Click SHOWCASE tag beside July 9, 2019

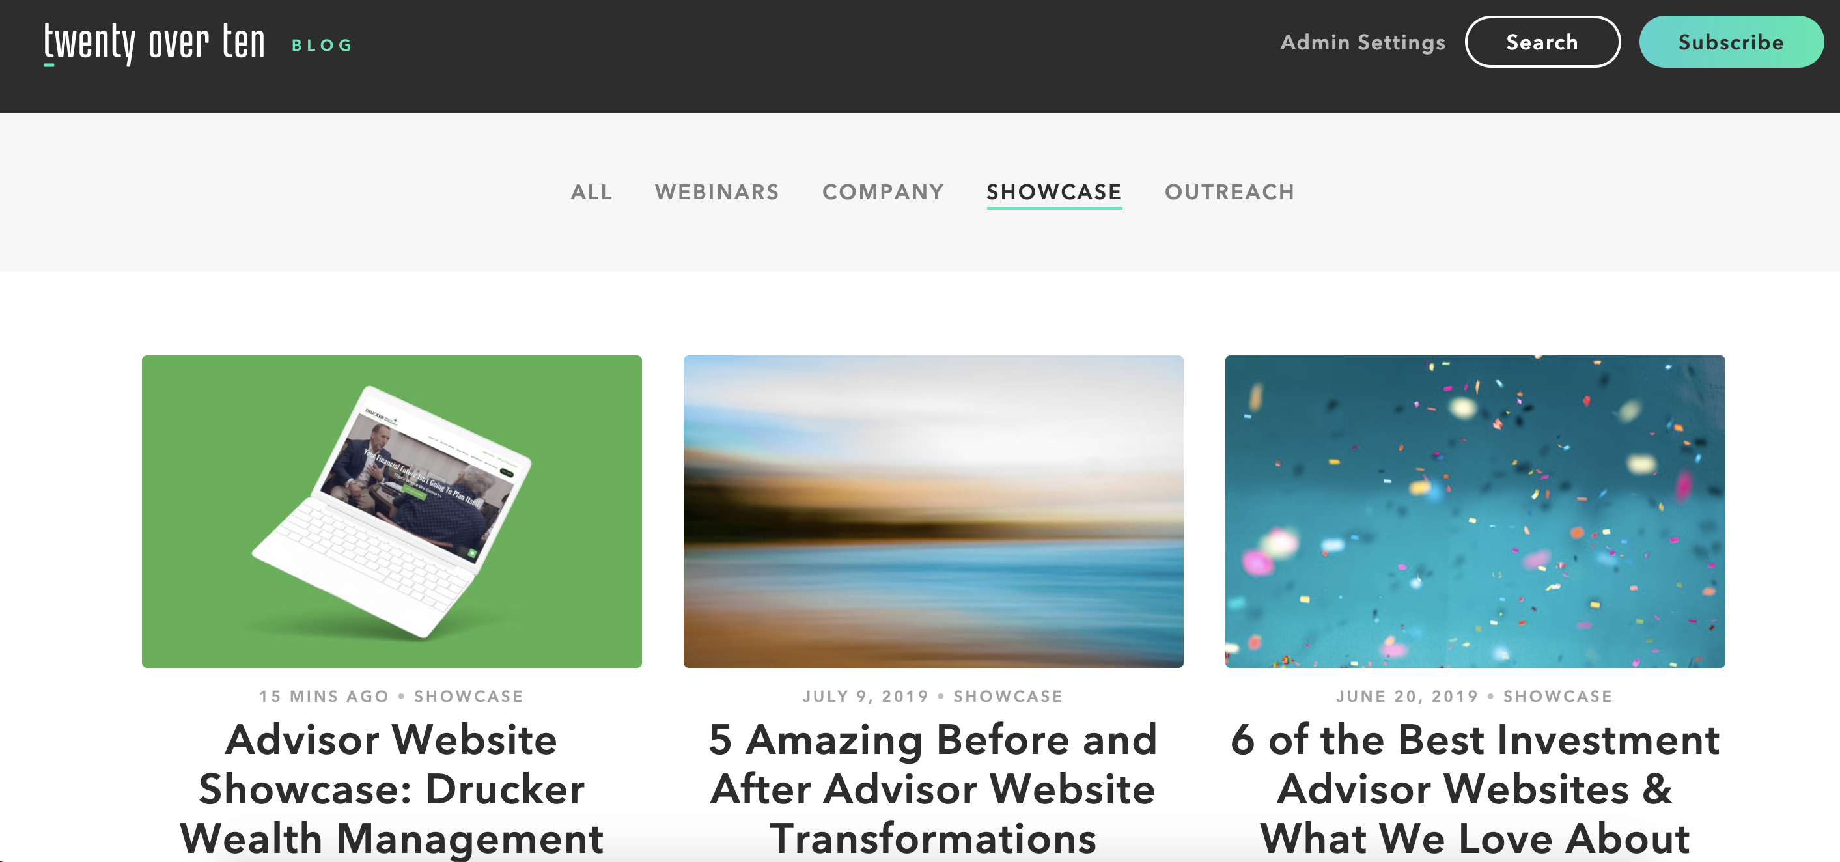coord(1008,697)
